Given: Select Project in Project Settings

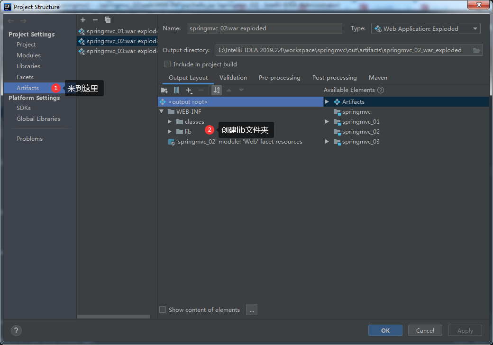Looking at the screenshot, I should pos(26,44).
